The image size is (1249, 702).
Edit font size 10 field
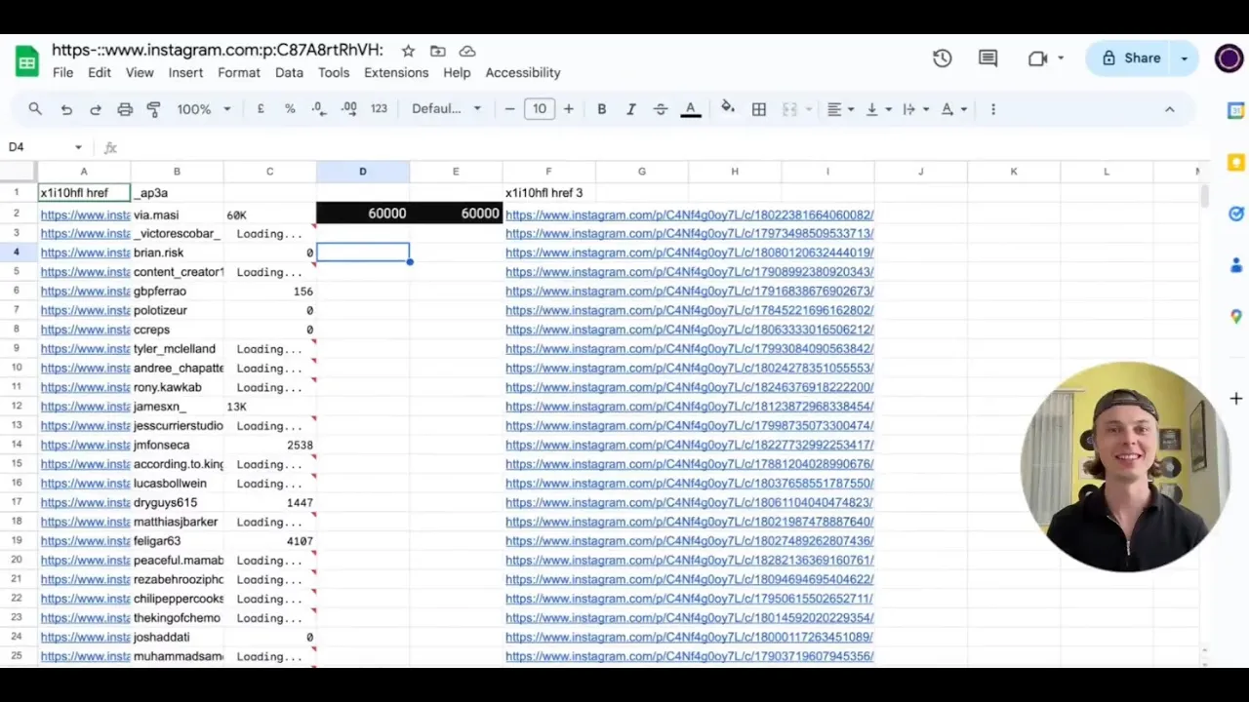540,109
